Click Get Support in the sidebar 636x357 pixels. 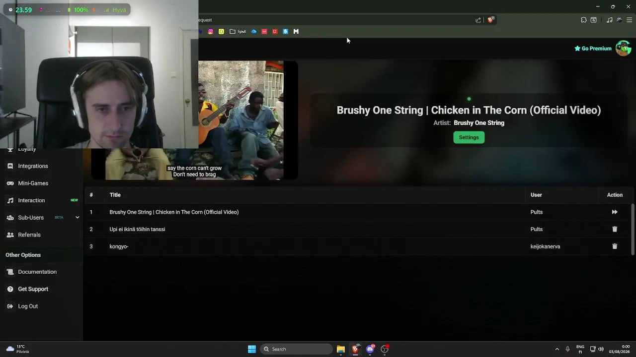[x=33, y=289]
